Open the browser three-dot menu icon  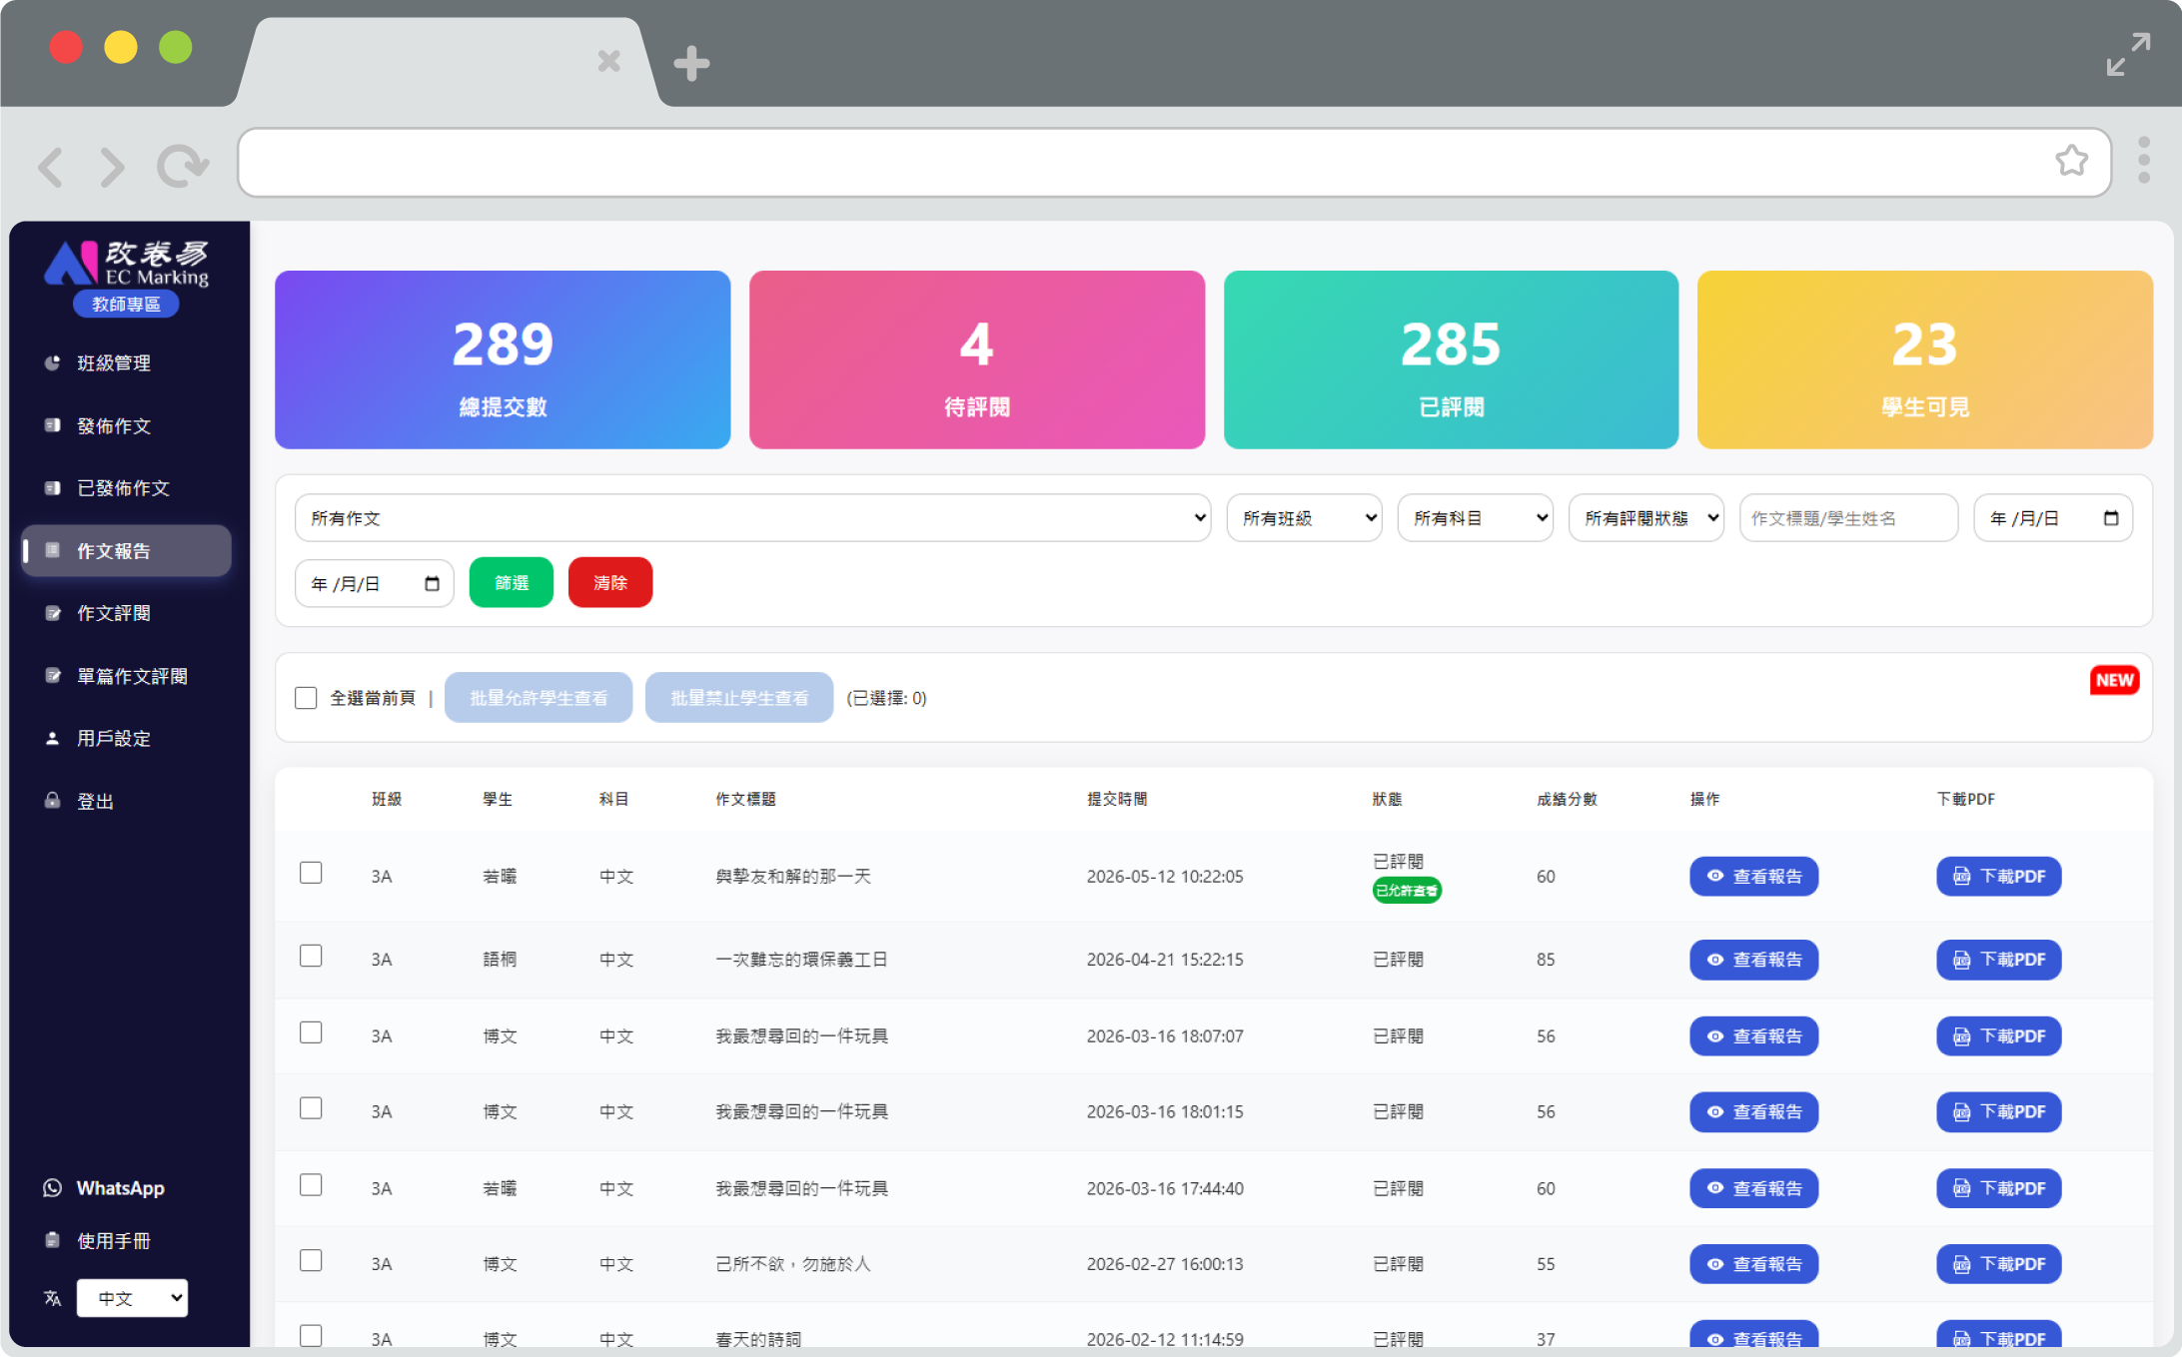(2143, 160)
